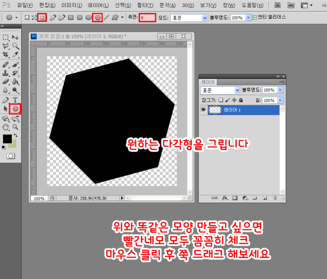327x279 pixels.
Task: Select the History Brush tool
Action: tap(15, 73)
